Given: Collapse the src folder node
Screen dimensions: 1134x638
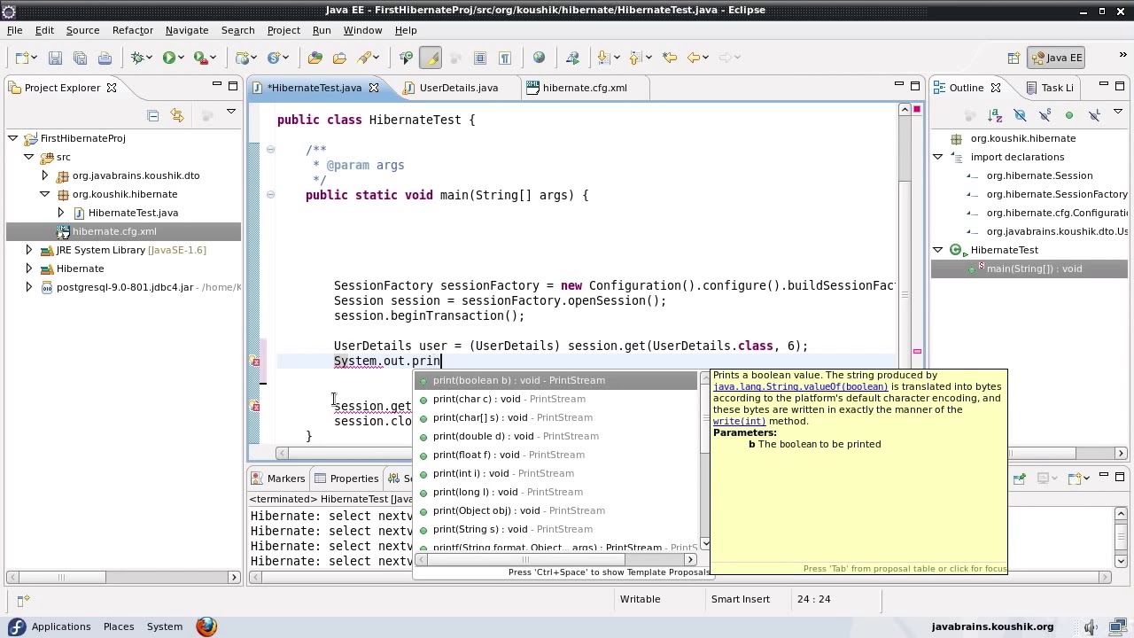Looking at the screenshot, I should [x=28, y=157].
